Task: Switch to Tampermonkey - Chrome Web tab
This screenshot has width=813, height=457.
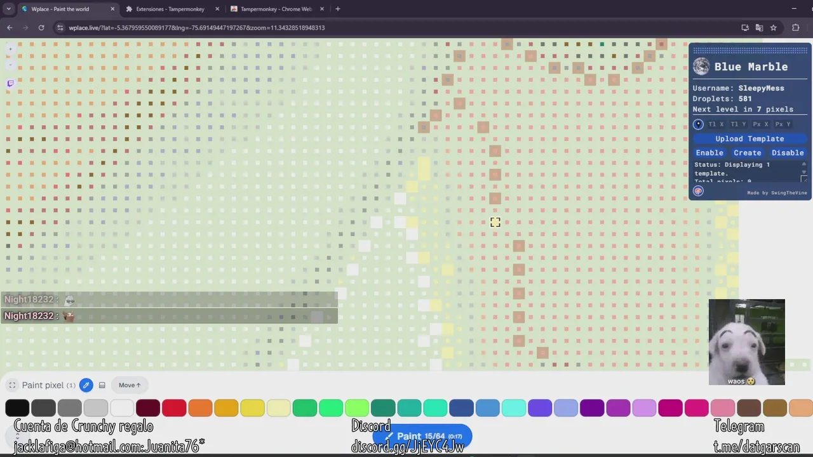Action: (x=276, y=9)
